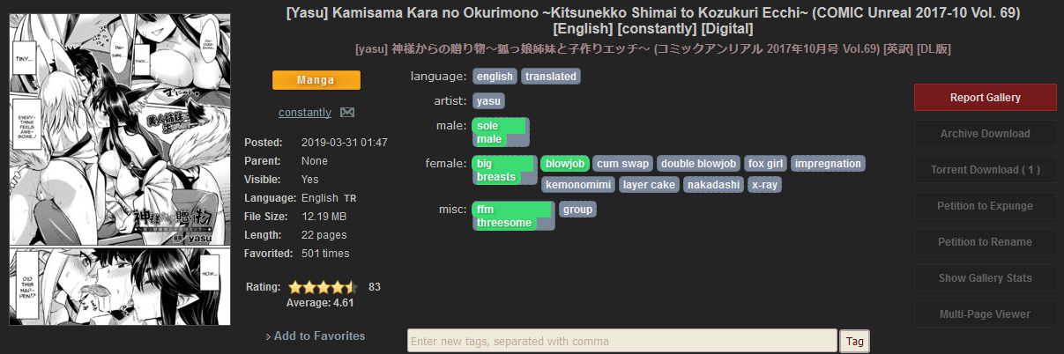1064x354 pixels.
Task: Launch the Multi-Page Viewer
Action: [x=985, y=314]
